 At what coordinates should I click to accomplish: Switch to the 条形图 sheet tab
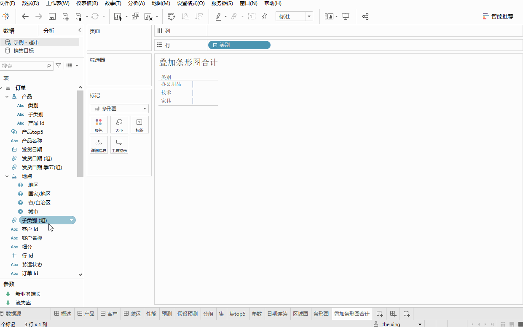321,314
